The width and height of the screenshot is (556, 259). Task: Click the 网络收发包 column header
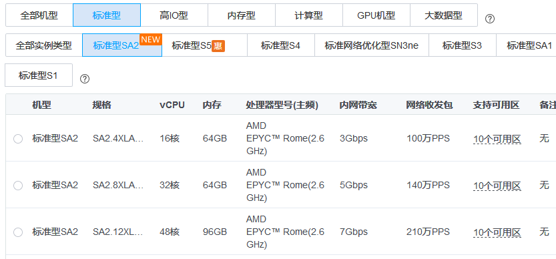[429, 105]
